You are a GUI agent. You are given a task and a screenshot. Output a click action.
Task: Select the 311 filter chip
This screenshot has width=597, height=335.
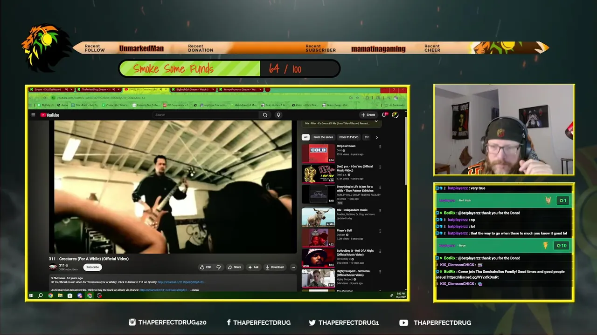coord(367,137)
